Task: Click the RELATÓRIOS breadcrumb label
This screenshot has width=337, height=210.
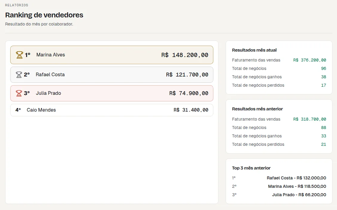Action: pyautogui.click(x=17, y=5)
